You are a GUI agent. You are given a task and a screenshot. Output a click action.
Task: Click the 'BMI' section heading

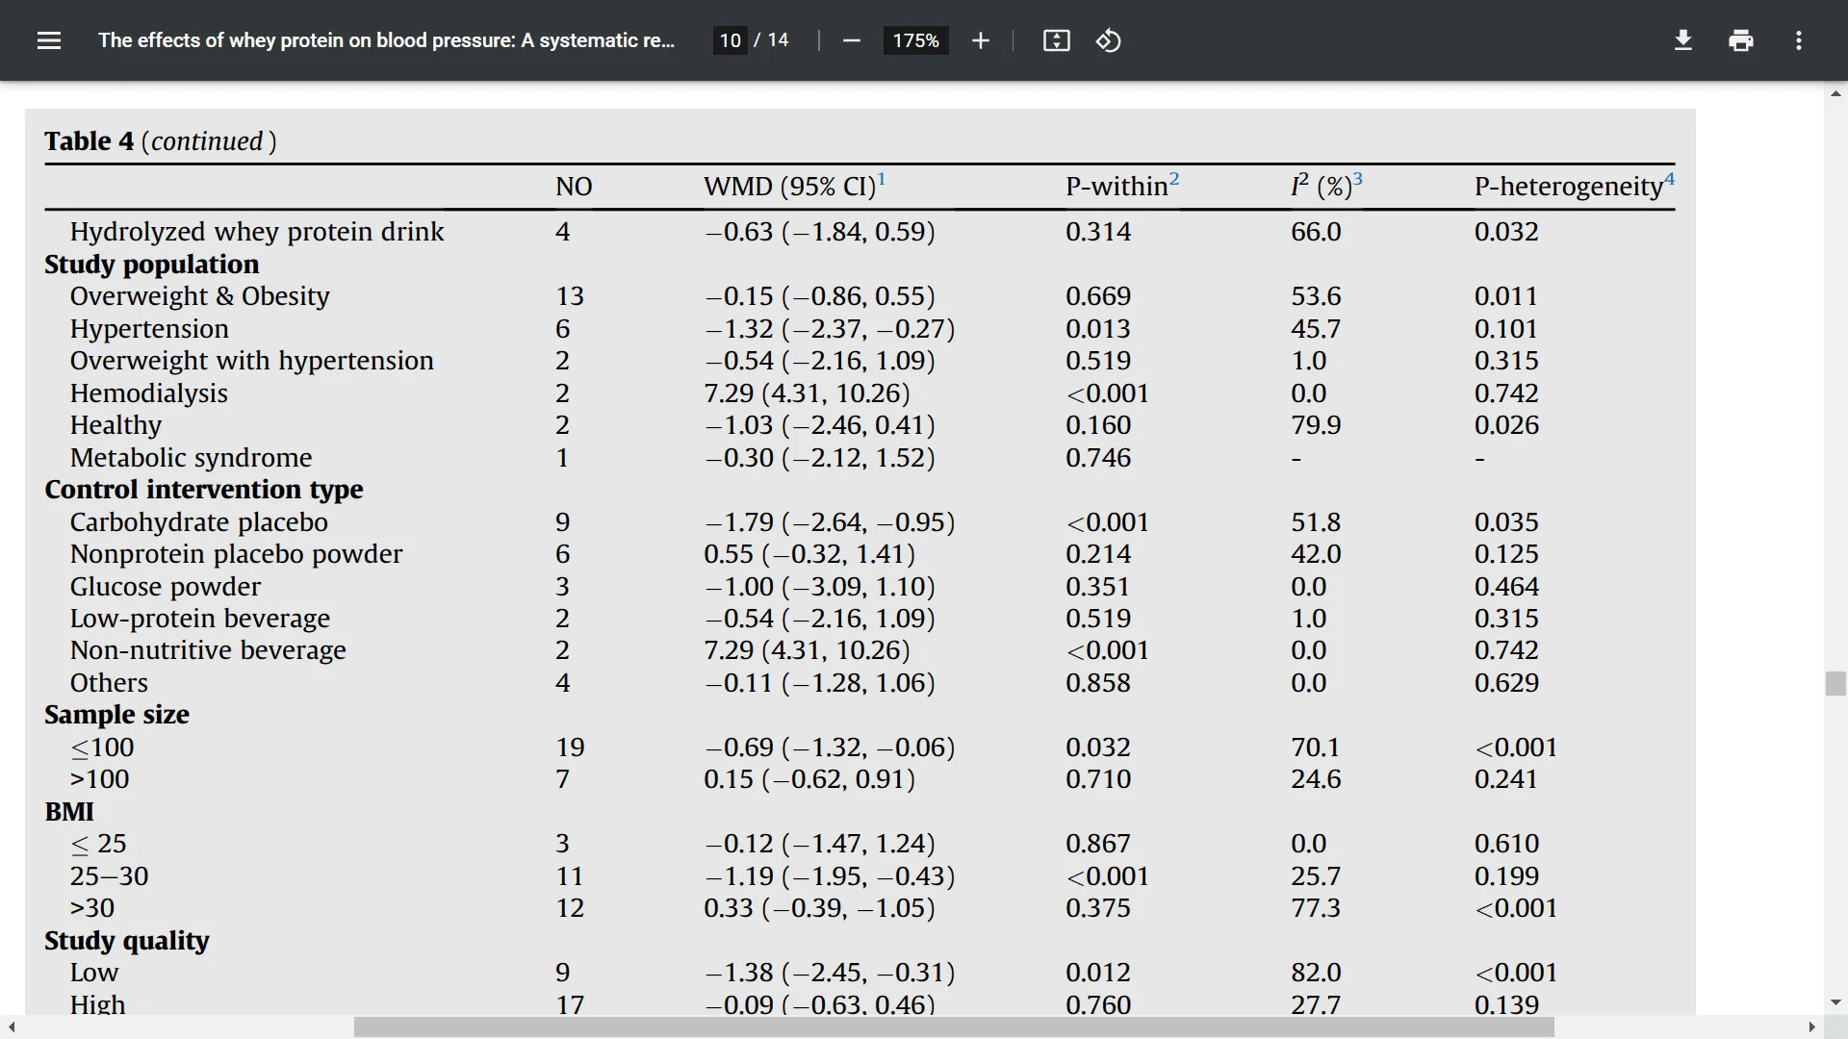click(x=69, y=812)
